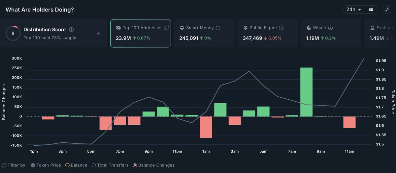Select the Public Figure card
This screenshot has height=173, width=396.
pyautogui.click(x=267, y=33)
